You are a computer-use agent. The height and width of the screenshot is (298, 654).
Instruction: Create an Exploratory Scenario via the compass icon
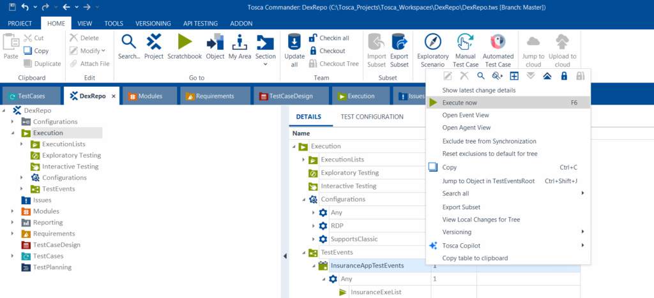[x=433, y=50]
